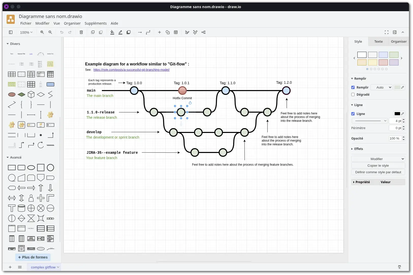This screenshot has height=275, width=413.
Task: Open the Modifier dropdown in style panel
Action: click(x=378, y=159)
